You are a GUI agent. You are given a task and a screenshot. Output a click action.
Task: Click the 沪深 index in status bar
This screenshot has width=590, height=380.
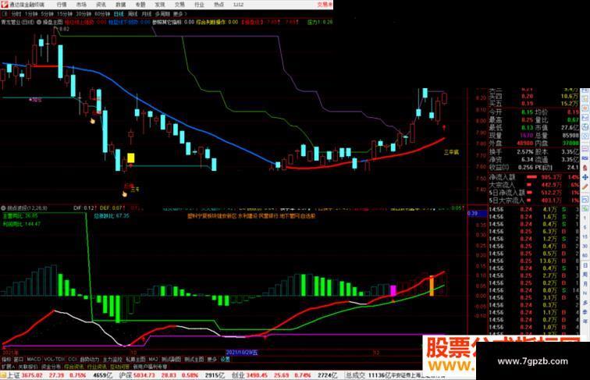point(125,375)
